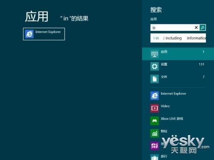Search within the Video app

(178, 108)
